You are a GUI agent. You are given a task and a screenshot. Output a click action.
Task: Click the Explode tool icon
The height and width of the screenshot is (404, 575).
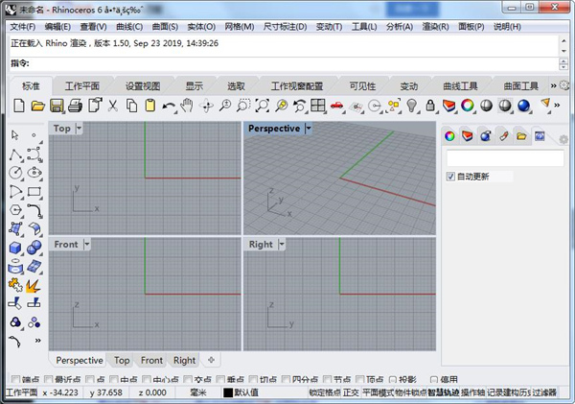pos(34,285)
